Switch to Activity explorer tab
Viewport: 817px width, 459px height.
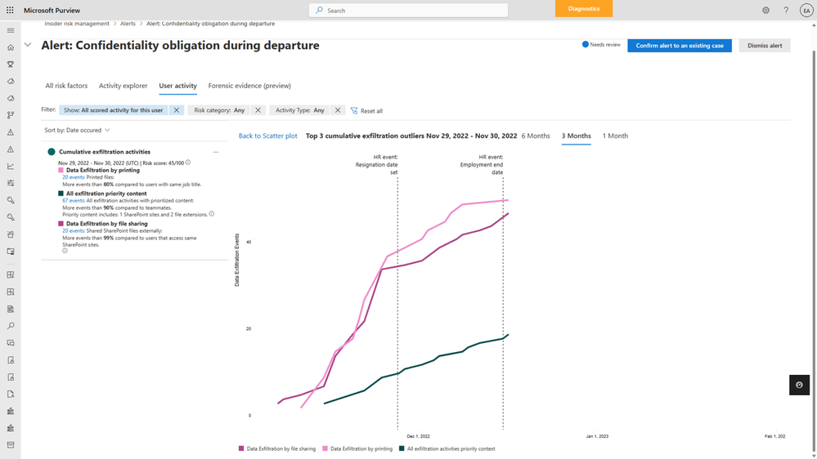pyautogui.click(x=123, y=86)
